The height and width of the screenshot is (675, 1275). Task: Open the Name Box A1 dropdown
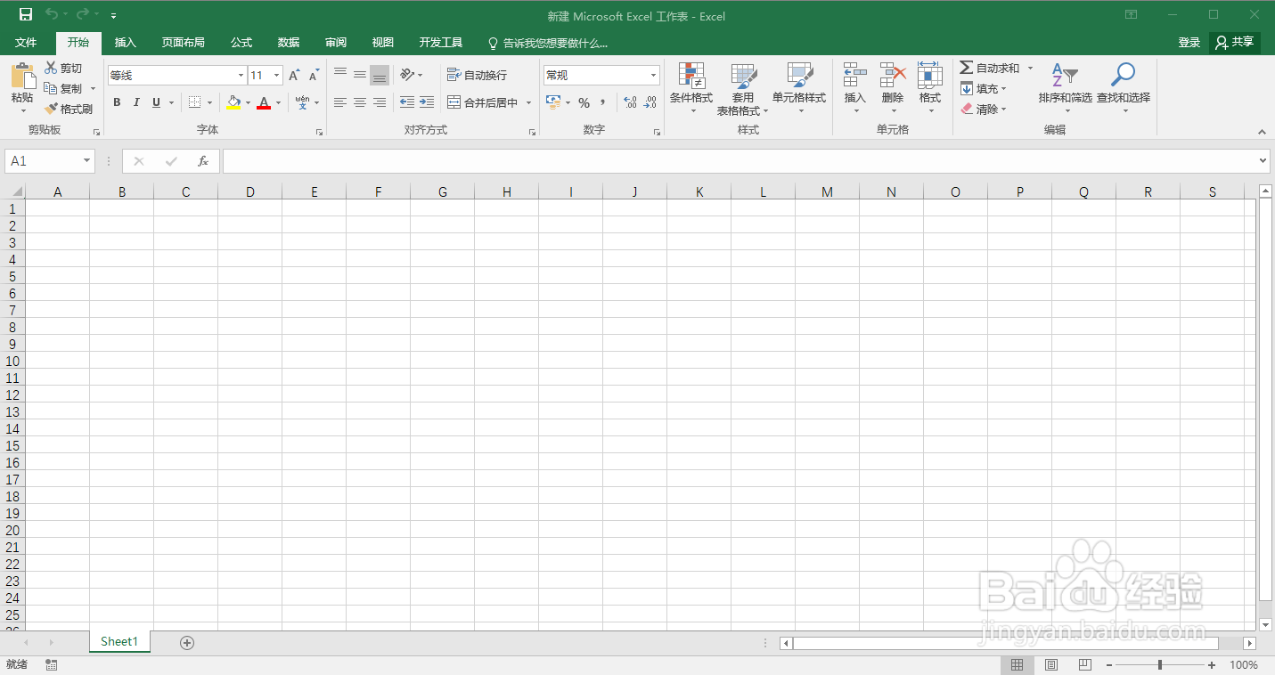click(86, 161)
